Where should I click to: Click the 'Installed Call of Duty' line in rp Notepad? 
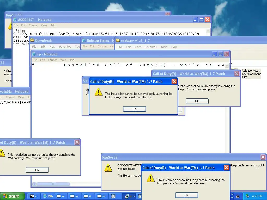(144, 65)
